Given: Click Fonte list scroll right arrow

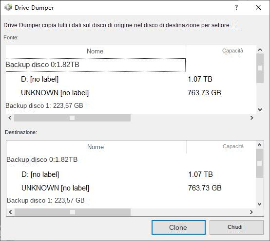Looking at the screenshot, I should [x=252, y=118].
